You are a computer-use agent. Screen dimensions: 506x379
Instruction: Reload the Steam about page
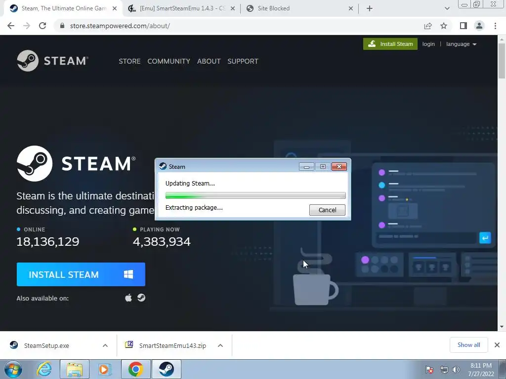pos(42,26)
